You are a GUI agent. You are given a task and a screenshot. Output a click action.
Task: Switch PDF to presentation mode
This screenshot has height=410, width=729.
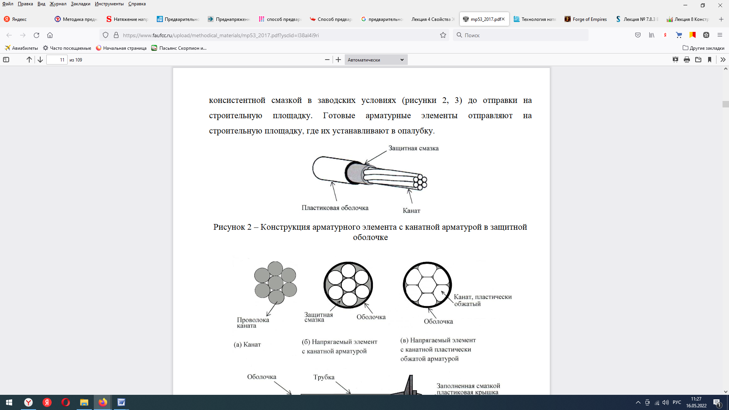pos(675,60)
